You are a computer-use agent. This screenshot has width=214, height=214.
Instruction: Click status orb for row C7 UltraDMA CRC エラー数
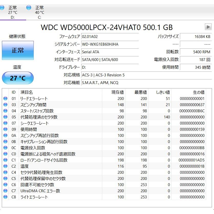coord(5,191)
